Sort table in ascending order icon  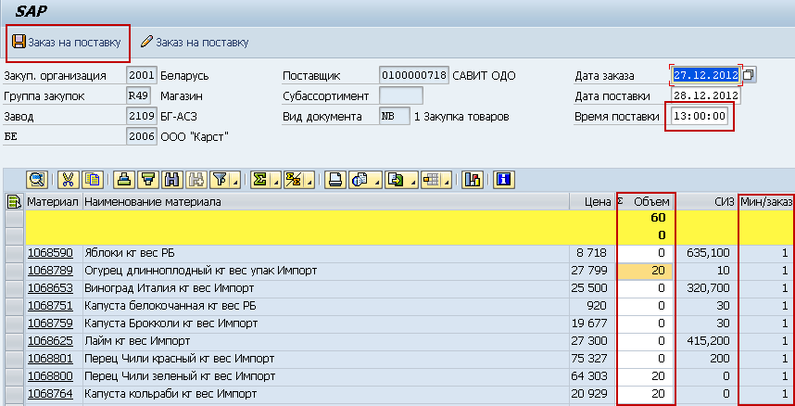[124, 179]
